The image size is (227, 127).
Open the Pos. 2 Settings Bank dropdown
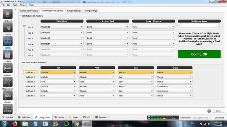pos(108,32)
